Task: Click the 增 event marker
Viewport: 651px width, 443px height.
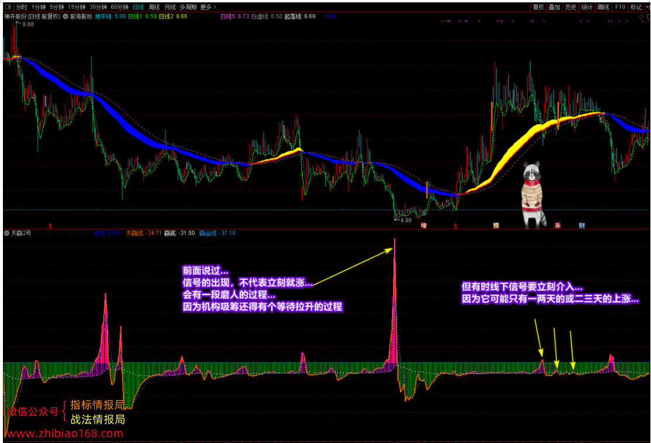Action: click(x=423, y=226)
